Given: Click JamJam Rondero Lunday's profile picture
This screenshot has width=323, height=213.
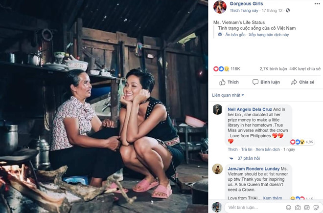Looking at the screenshot, I should [x=218, y=170].
